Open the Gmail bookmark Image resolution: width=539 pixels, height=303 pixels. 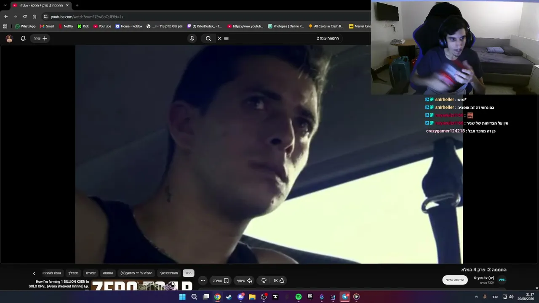click(x=47, y=26)
